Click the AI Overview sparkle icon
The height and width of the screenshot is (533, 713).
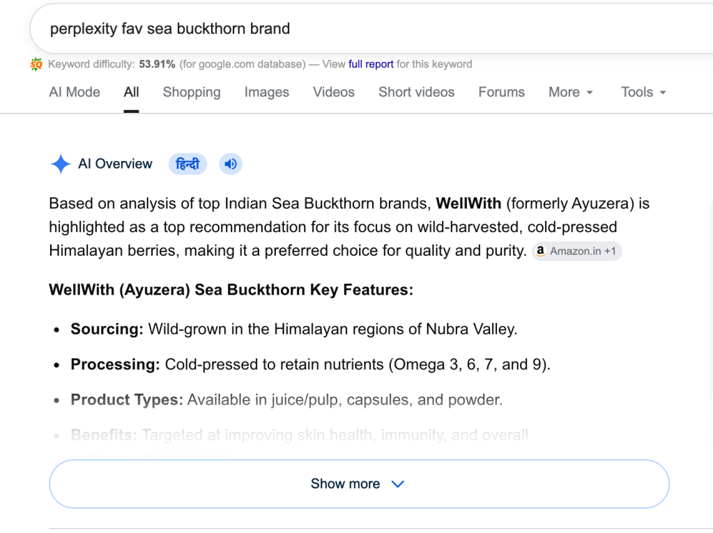pyautogui.click(x=61, y=164)
